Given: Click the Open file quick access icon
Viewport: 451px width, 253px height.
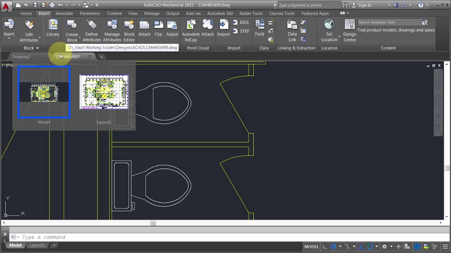Looking at the screenshot, I should (26, 5).
